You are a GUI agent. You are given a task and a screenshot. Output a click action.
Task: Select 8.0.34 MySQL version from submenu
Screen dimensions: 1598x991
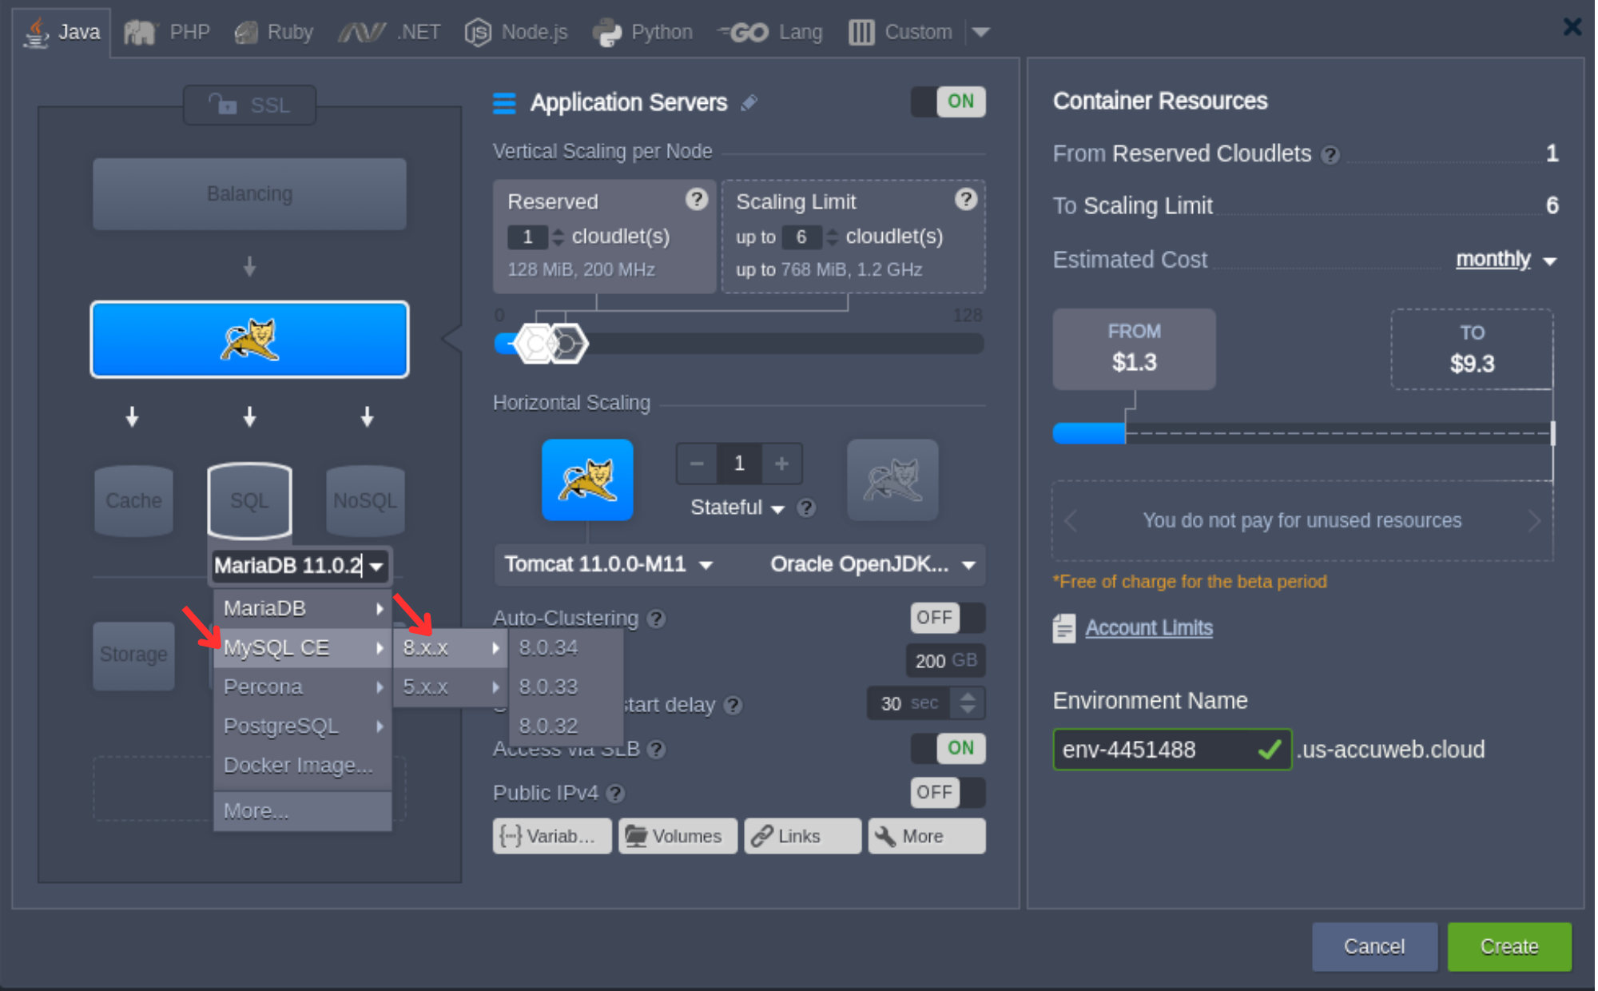549,647
